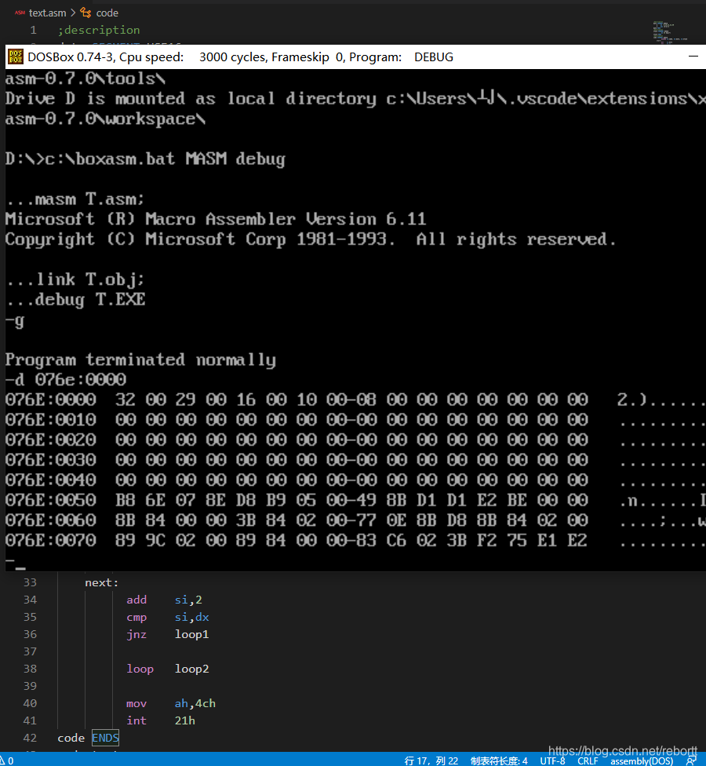Click operand 'loop1' on line 36

pyautogui.click(x=191, y=635)
